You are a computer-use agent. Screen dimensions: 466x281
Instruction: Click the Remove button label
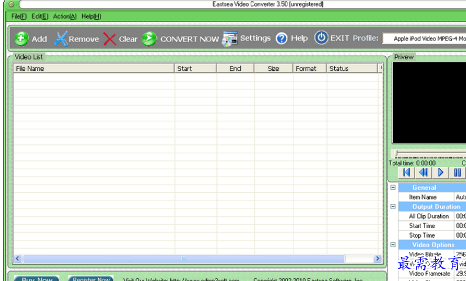tap(84, 39)
